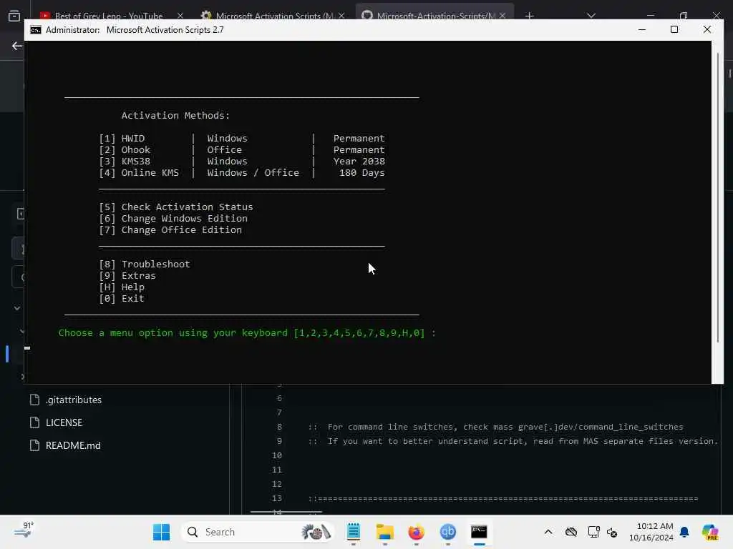
Task: Maximize the Microsoft Activation Scripts window
Action: 674,29
